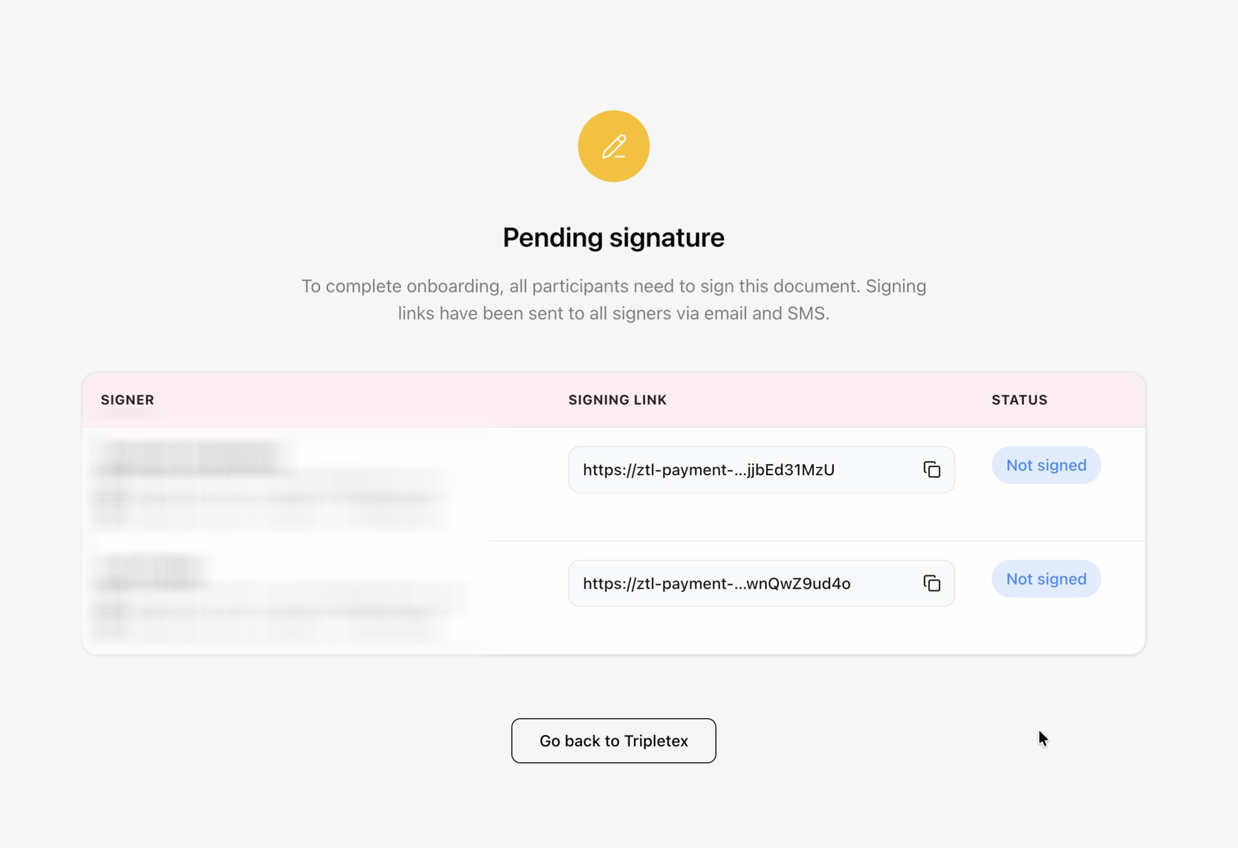Copy the signing link ending in jjbEd31MzU
Viewport: 1238px width, 848px height.
coord(932,469)
